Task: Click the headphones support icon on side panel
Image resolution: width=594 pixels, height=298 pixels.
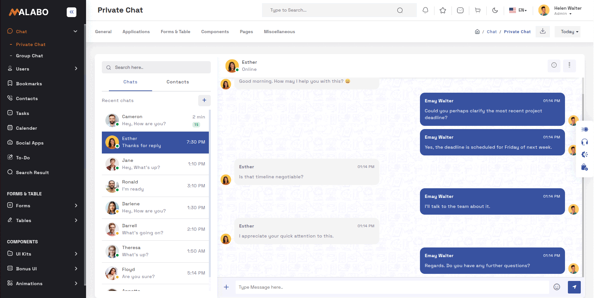Action: tap(585, 142)
